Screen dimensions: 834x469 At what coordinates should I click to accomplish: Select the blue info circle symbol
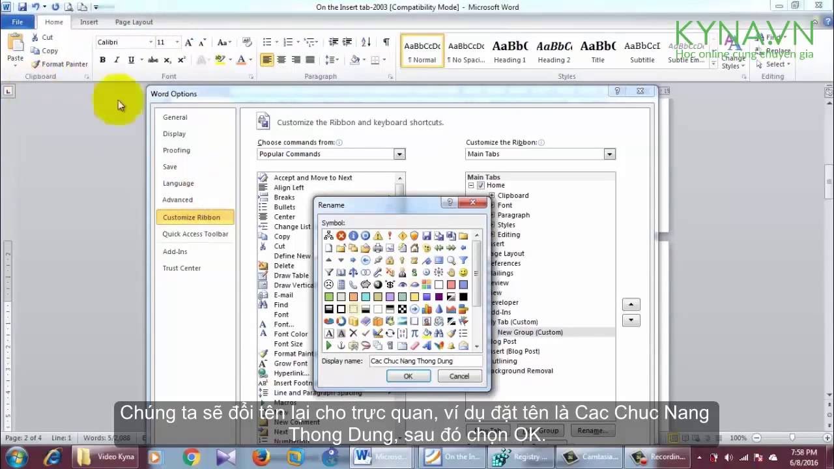pos(353,236)
